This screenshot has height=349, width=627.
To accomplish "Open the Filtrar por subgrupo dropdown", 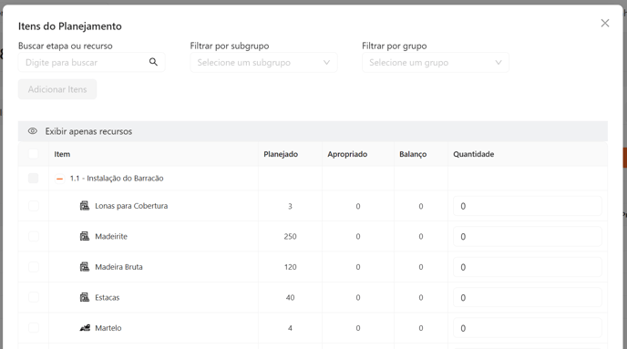I will click(x=263, y=62).
